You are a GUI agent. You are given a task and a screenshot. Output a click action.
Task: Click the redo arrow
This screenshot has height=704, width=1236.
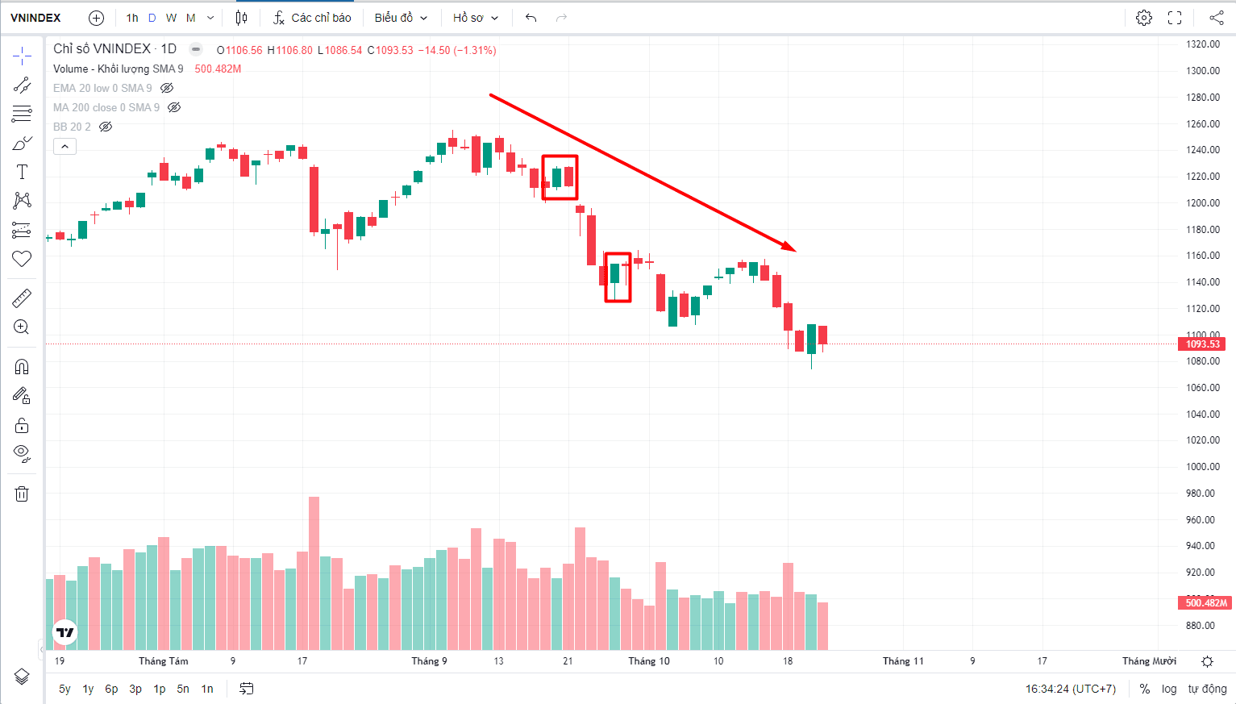click(561, 18)
